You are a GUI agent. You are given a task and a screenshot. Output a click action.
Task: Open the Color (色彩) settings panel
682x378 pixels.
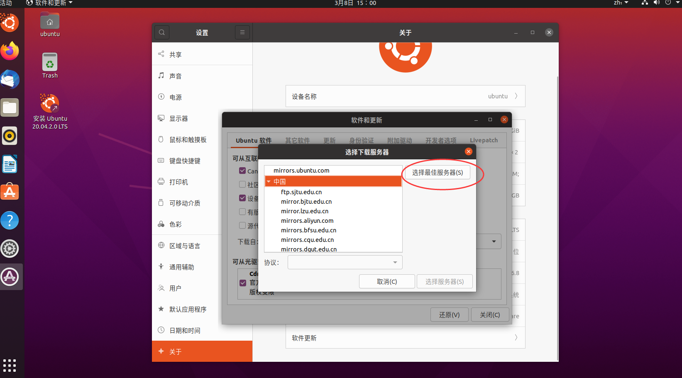pos(187,224)
